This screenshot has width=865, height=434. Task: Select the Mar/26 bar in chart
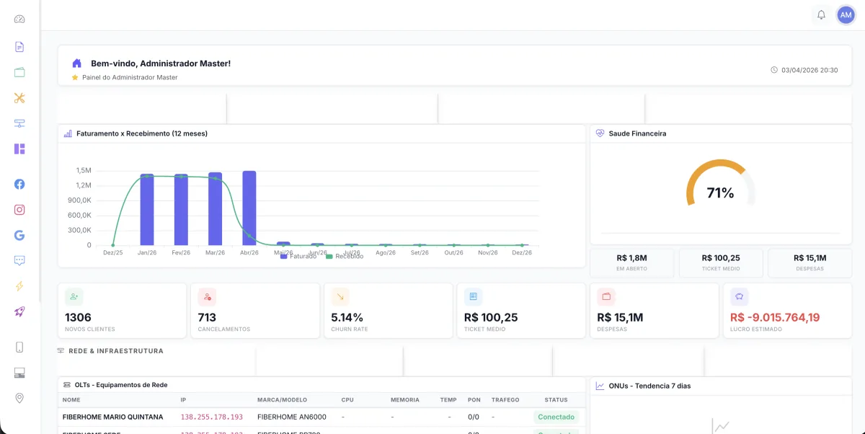tap(216, 208)
